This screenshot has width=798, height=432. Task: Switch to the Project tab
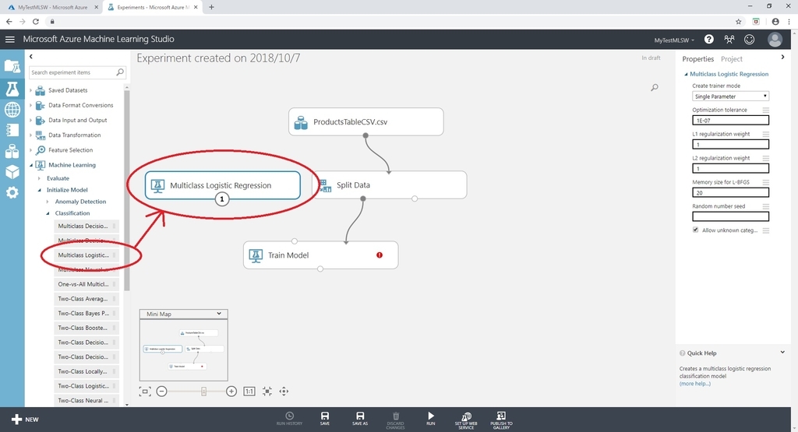pos(731,59)
